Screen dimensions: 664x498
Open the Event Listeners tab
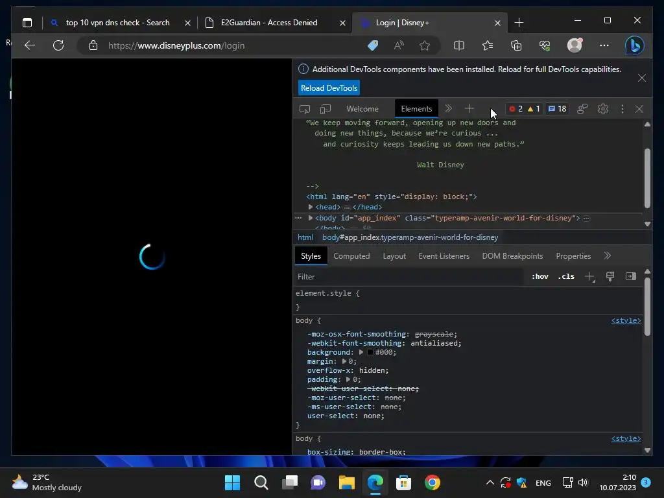tap(444, 256)
